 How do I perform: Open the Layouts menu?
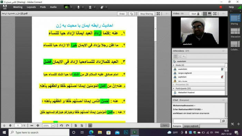coord(31,7)
